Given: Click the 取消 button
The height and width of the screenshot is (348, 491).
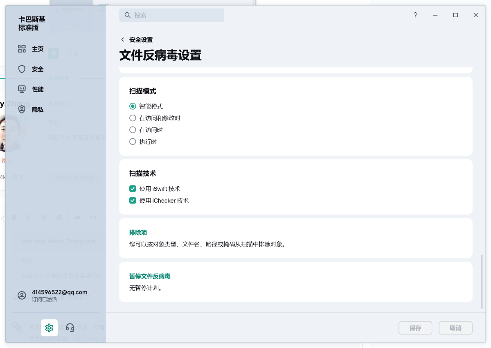Looking at the screenshot, I should (455, 328).
